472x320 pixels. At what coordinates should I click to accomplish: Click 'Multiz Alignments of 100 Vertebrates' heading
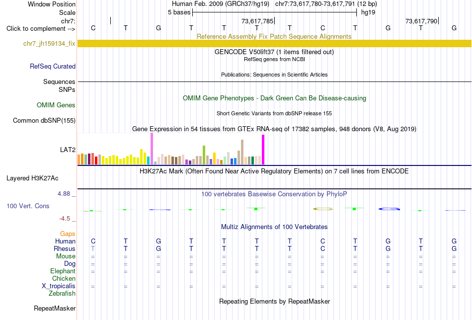point(274,227)
